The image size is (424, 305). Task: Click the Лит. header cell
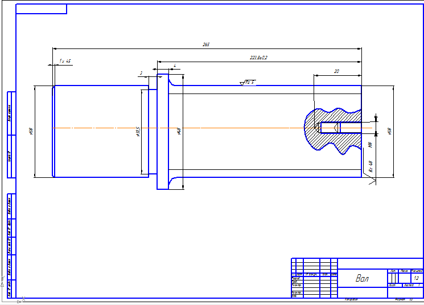tap(393, 271)
